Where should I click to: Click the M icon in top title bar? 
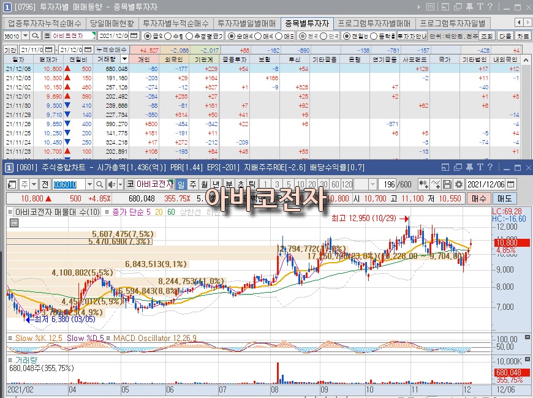pos(430,7)
